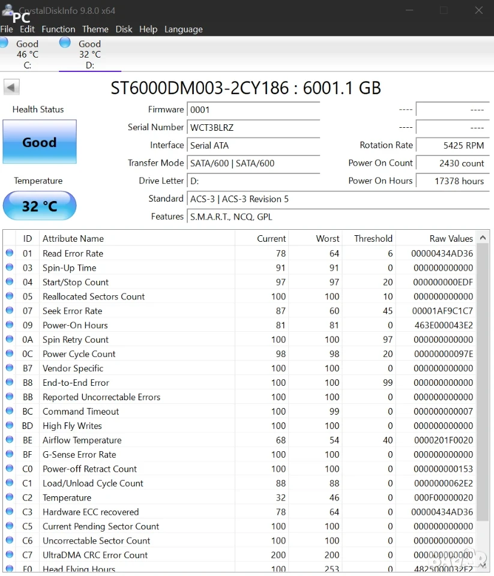494x576 pixels.
Task: Click status dot for Power-off Retract Count
Action: [10, 468]
